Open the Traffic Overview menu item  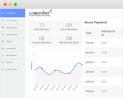[13, 21]
